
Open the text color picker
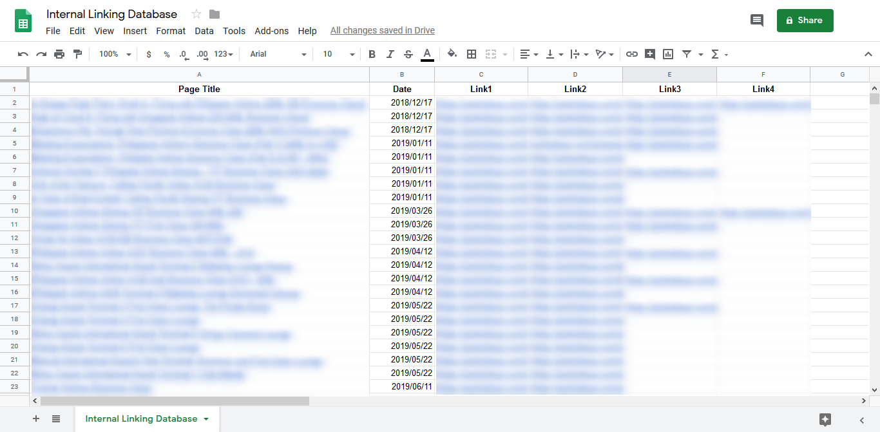pos(426,54)
